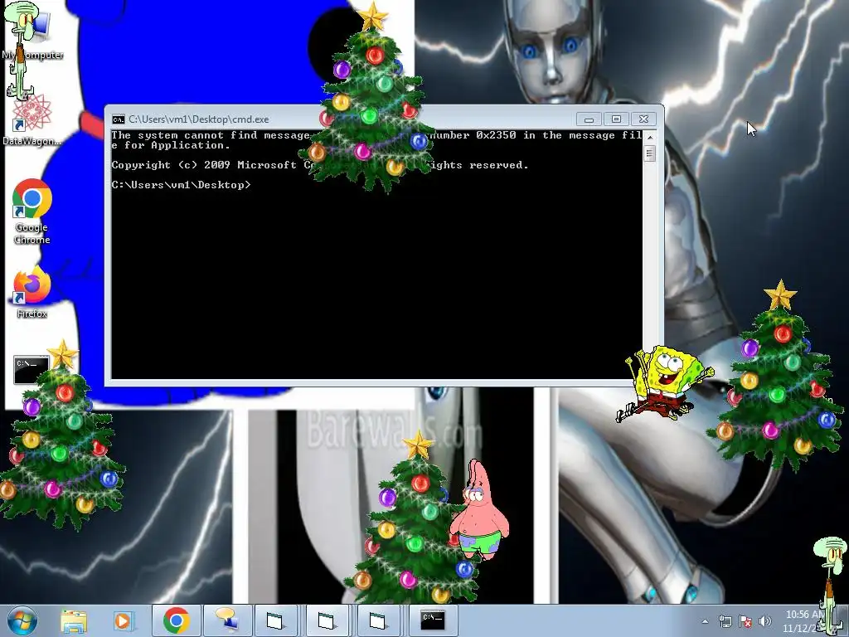
Task: Show hidden system tray icons arrow
Action: click(705, 622)
